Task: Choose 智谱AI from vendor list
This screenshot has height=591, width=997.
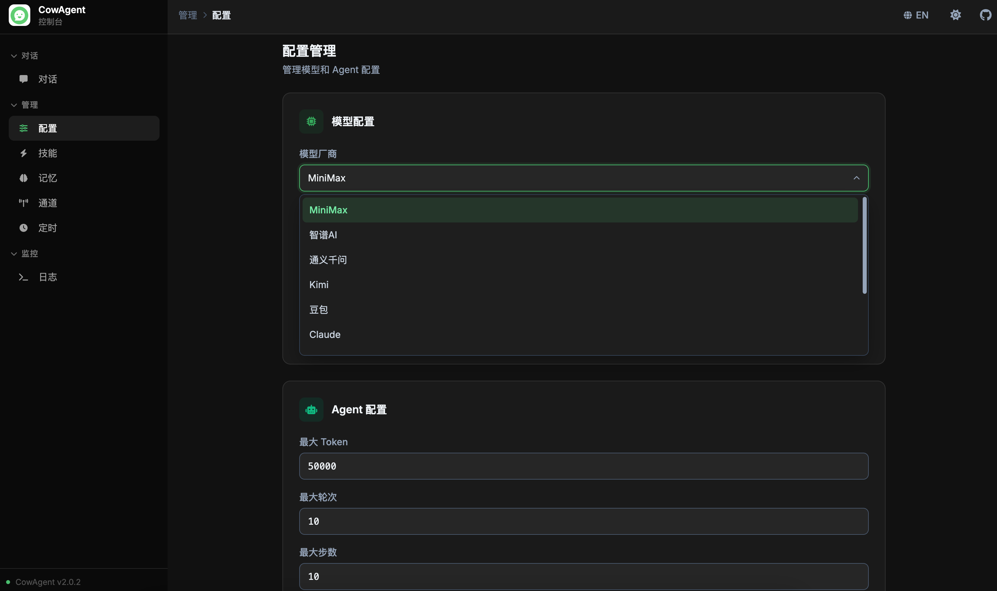Action: [323, 235]
